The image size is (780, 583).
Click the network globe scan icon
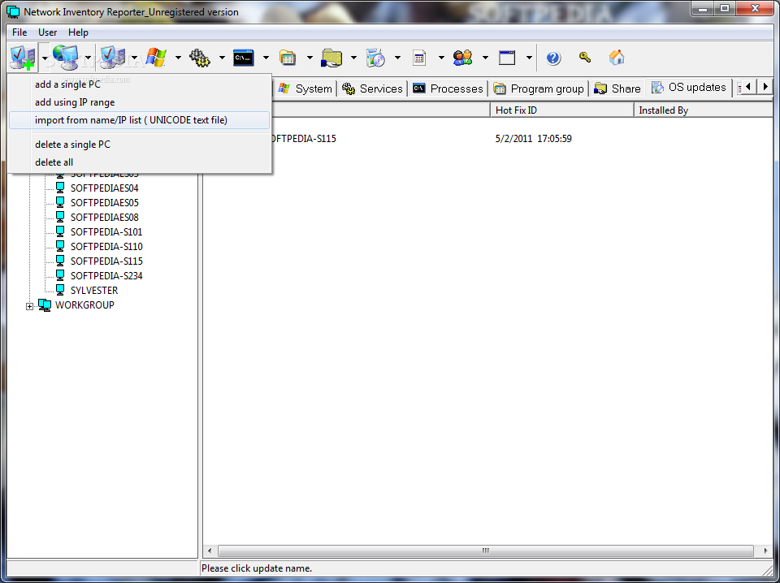pyautogui.click(x=66, y=58)
